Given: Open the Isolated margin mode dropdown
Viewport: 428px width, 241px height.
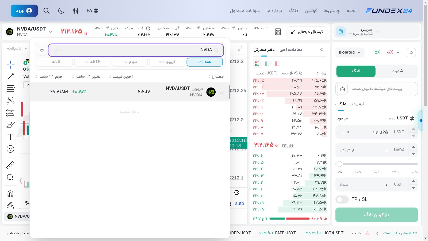Looking at the screenshot, I should tap(350, 52).
